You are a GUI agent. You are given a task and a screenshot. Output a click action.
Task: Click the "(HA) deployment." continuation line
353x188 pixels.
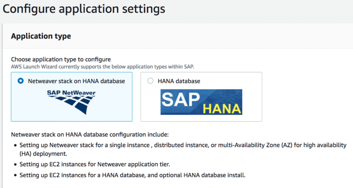[x=43, y=153]
